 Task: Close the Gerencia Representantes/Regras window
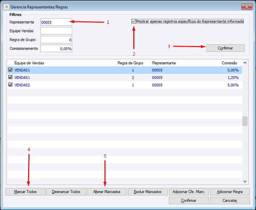point(247,7)
